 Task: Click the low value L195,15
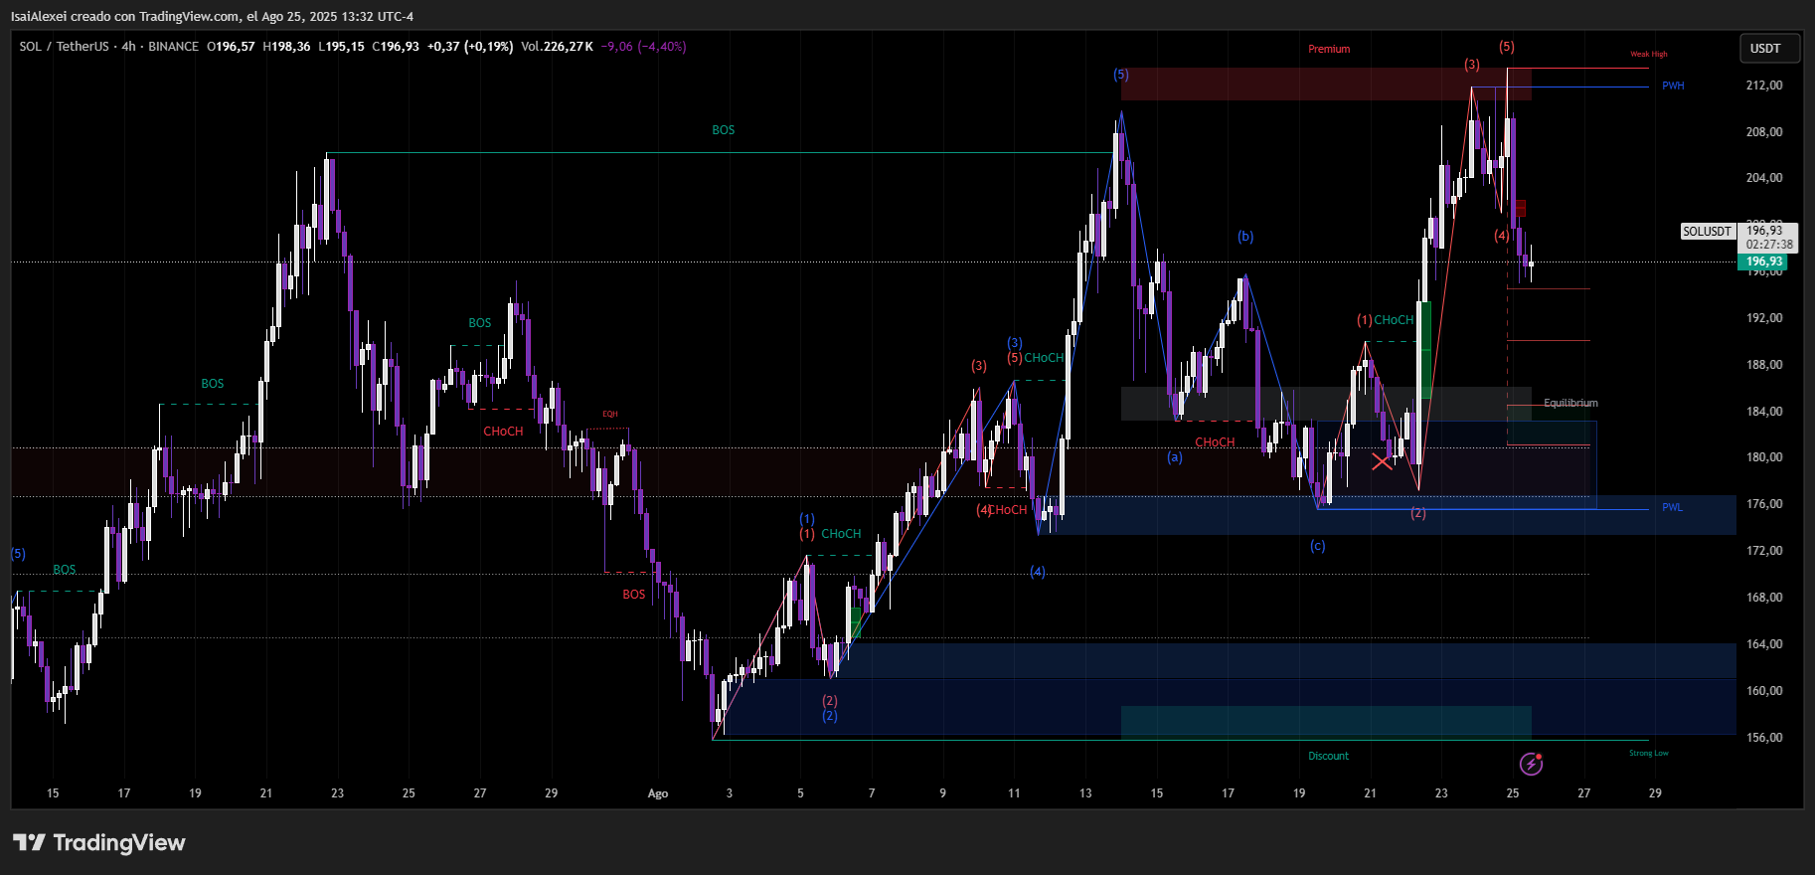click(x=341, y=47)
